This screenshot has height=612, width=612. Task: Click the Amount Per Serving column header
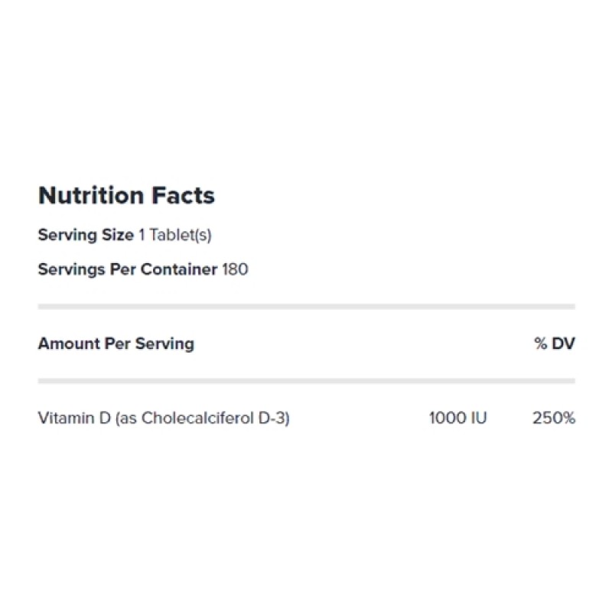[x=116, y=343]
